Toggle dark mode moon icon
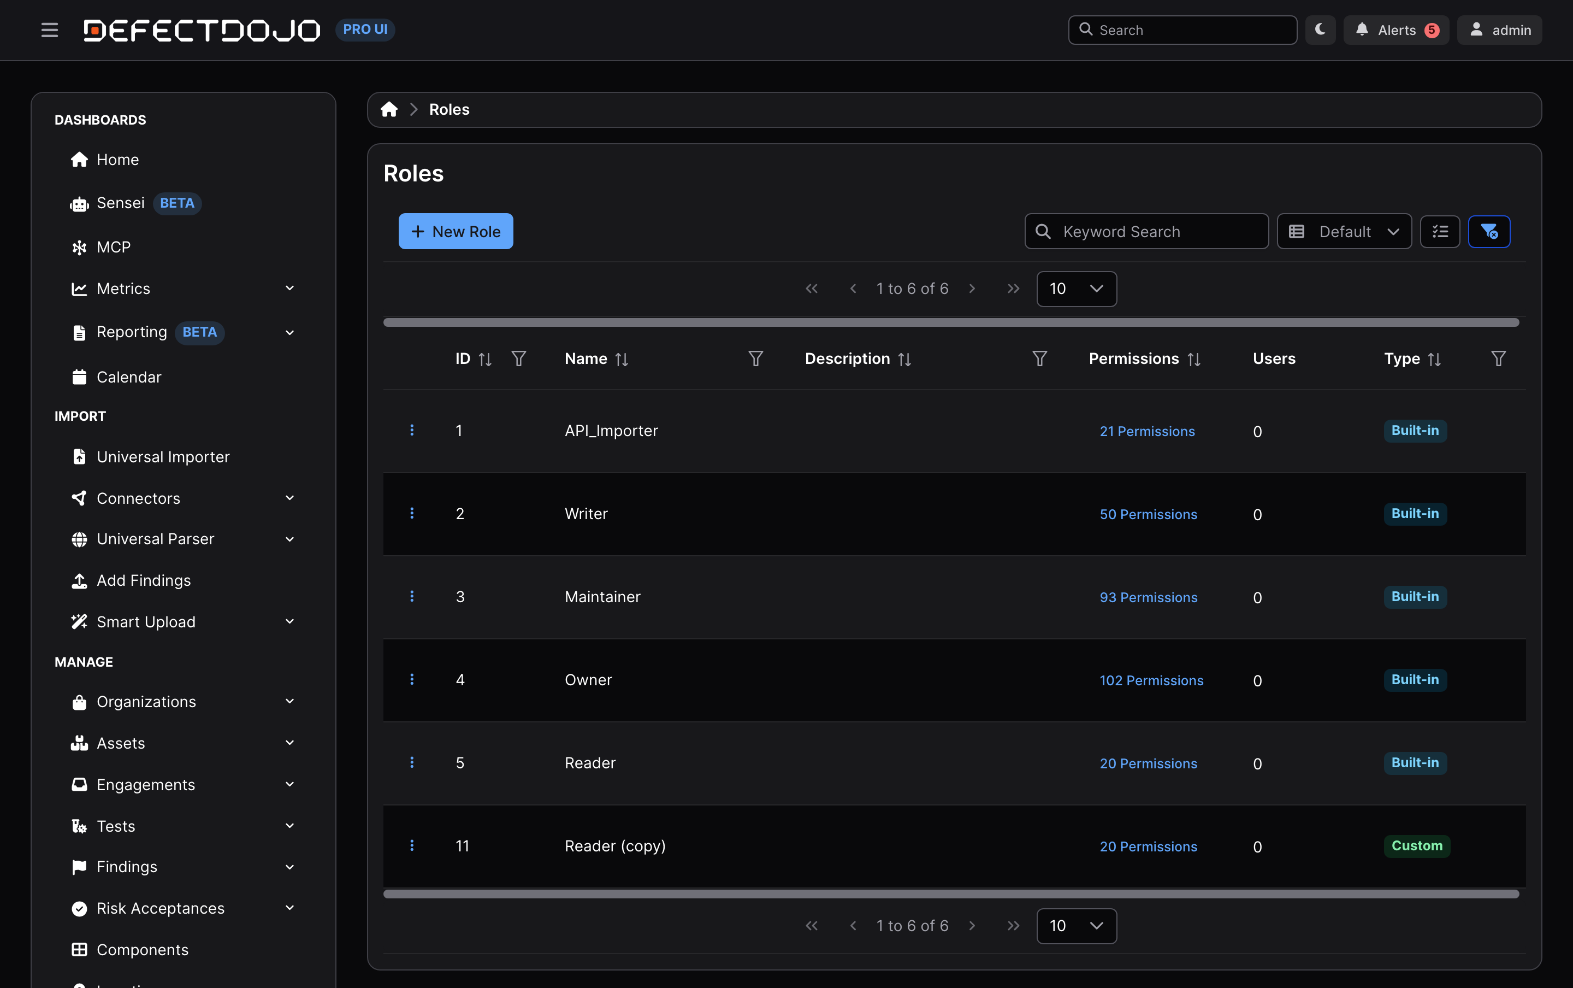The width and height of the screenshot is (1573, 988). [1320, 30]
